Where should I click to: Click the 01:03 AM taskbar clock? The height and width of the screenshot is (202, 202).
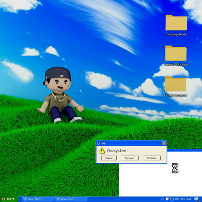[185, 199]
